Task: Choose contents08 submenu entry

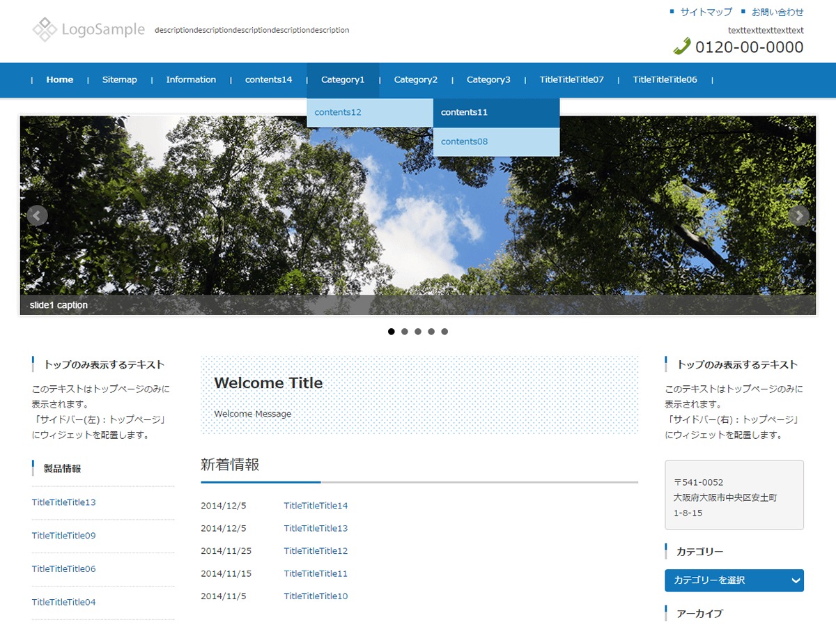Action: click(x=496, y=141)
